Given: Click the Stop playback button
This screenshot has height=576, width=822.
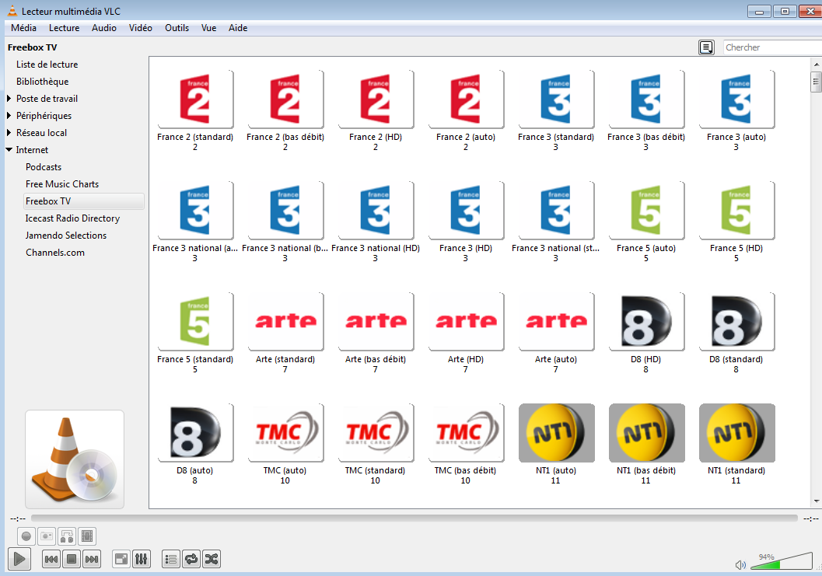Looking at the screenshot, I should tap(72, 559).
